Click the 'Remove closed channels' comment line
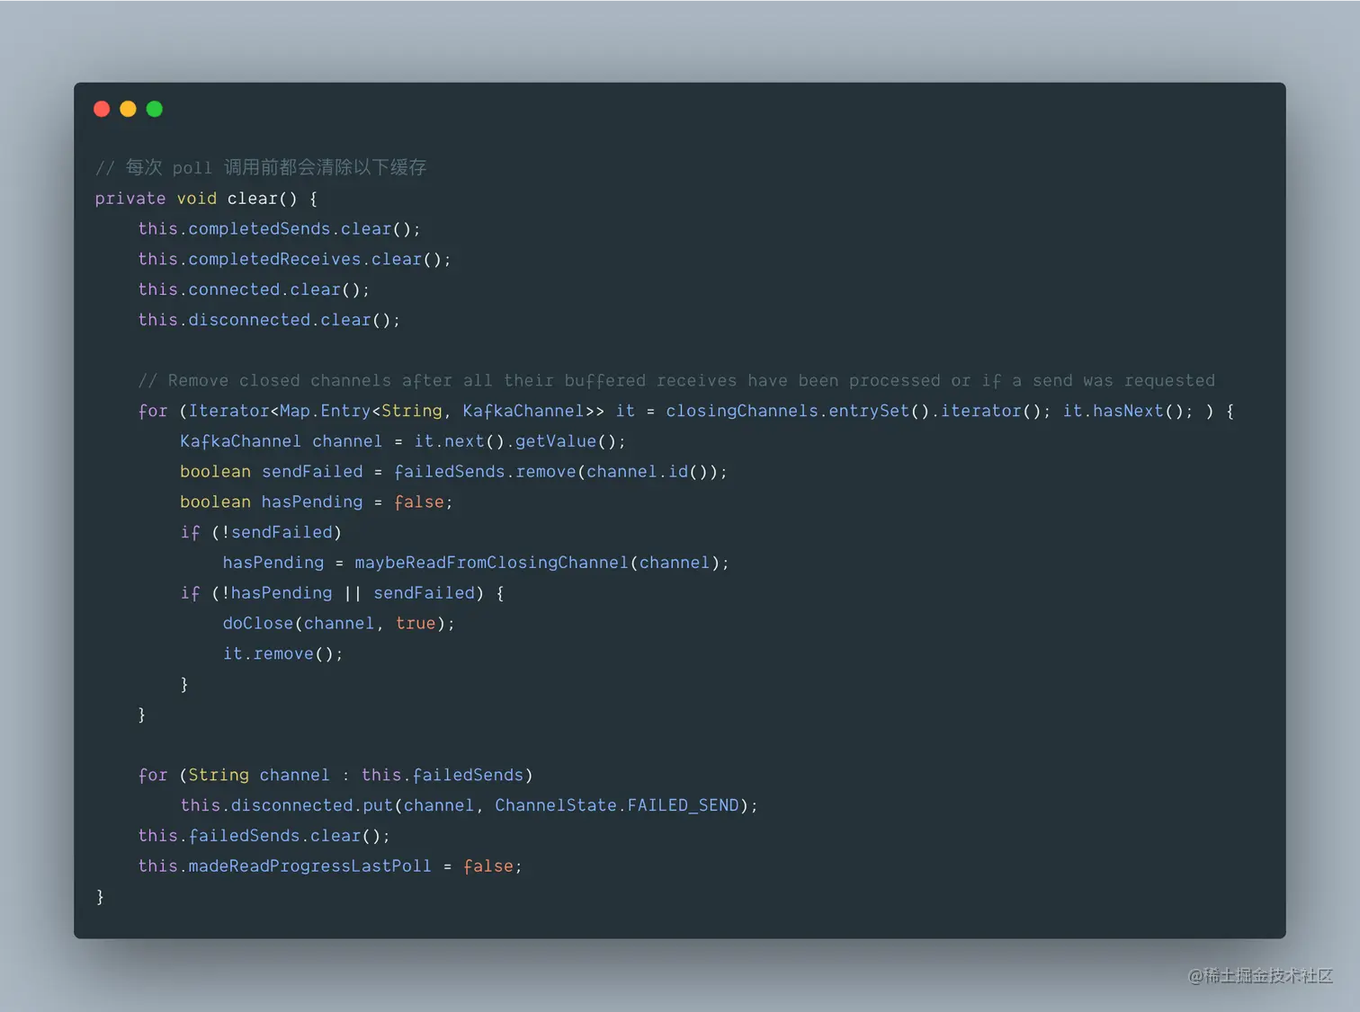Screen dimensions: 1360x1012 coord(676,381)
